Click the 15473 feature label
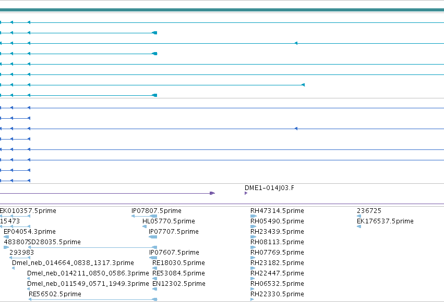The height and width of the screenshot is (302, 444). (10, 221)
